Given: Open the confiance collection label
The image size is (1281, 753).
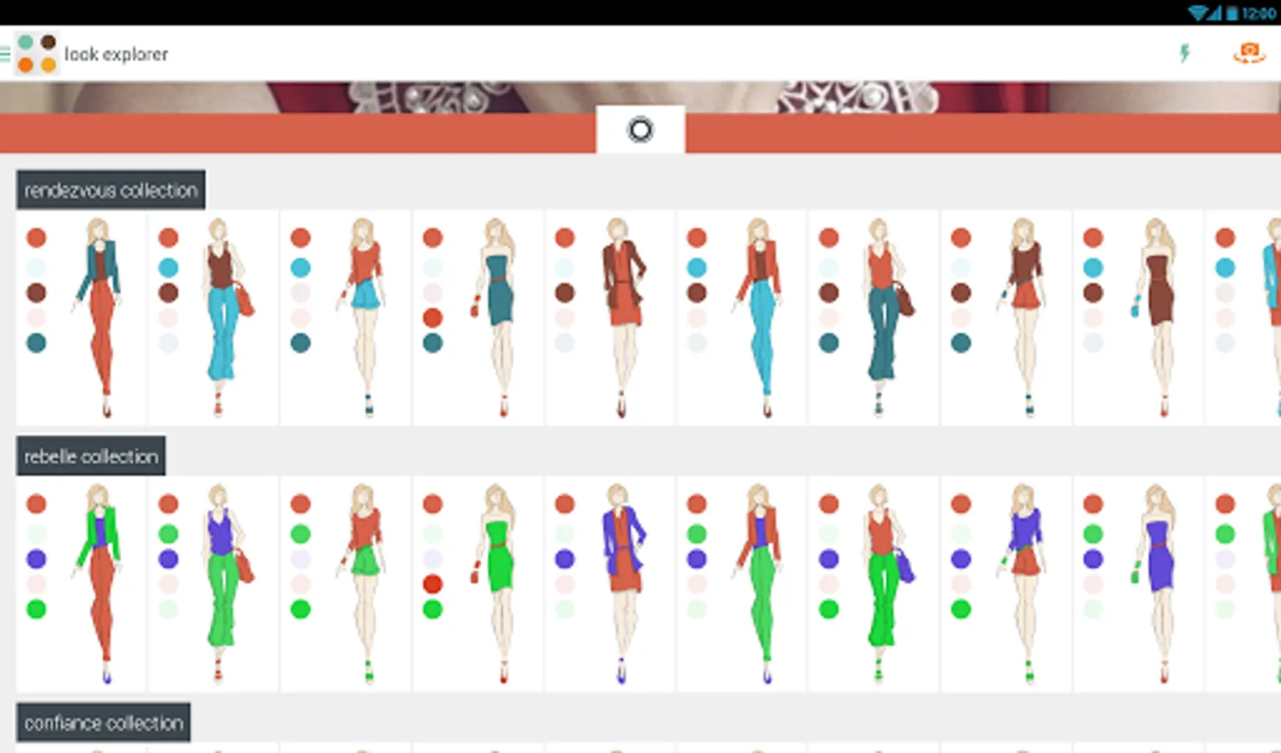Looking at the screenshot, I should [x=103, y=722].
